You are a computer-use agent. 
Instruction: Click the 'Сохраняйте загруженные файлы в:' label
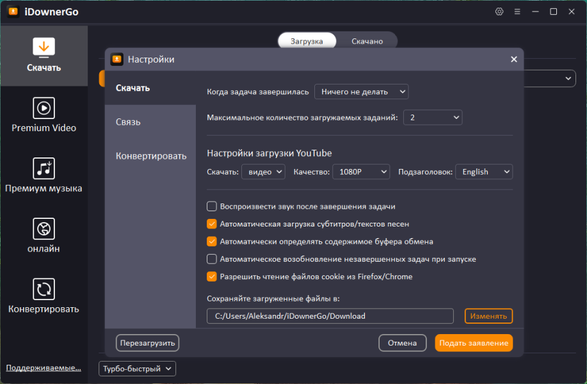point(273,299)
